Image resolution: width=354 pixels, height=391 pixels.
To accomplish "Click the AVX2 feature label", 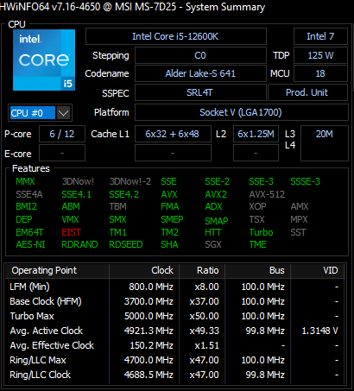I will (x=216, y=194).
